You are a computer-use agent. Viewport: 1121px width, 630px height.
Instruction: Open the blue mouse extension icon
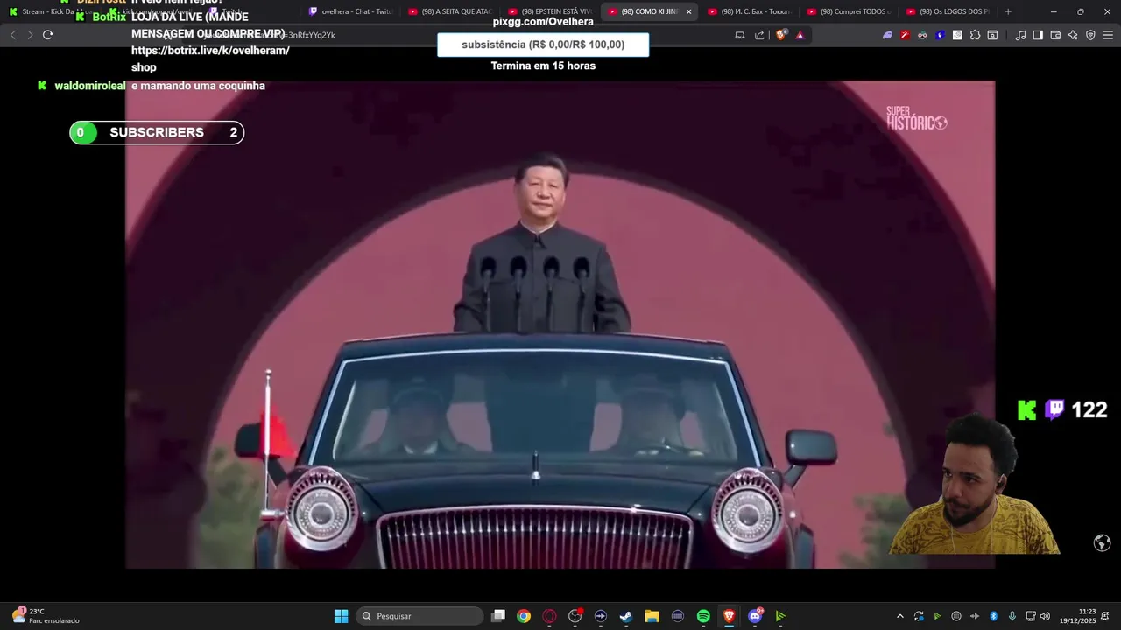940,35
